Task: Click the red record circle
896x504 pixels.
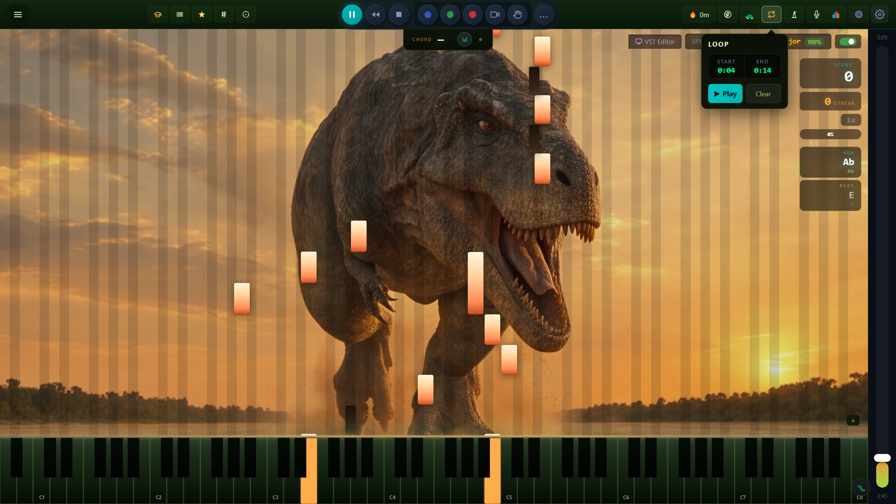Action: tap(473, 15)
